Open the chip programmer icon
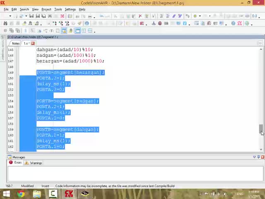The width and height of the screenshot is (265, 199). (x=166, y=23)
